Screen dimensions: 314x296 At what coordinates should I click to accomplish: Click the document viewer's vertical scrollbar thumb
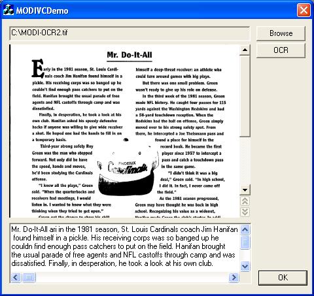click(x=245, y=96)
